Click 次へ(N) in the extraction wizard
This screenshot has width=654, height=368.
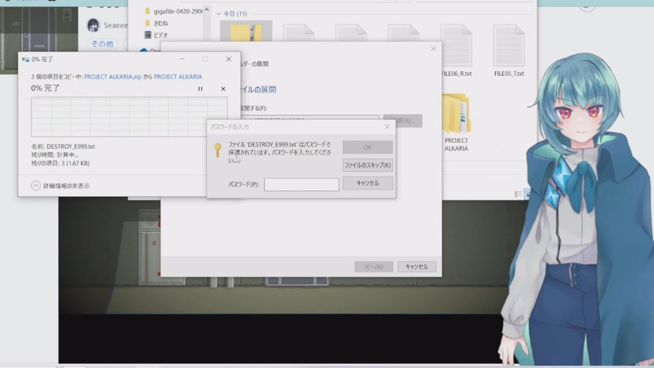pyautogui.click(x=374, y=266)
